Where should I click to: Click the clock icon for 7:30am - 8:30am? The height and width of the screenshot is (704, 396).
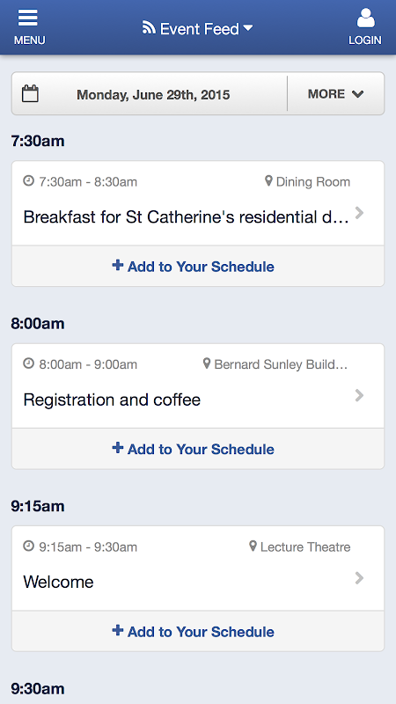29,181
